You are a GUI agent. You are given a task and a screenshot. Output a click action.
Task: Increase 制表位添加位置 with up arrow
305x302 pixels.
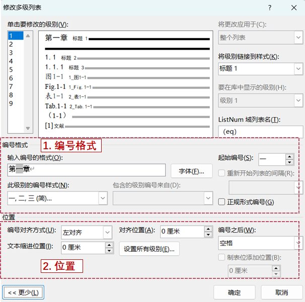click(x=276, y=268)
